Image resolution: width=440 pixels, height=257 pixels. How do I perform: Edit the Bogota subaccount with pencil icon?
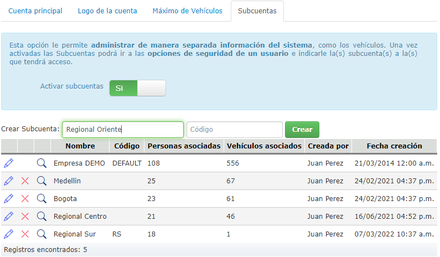[x=9, y=199]
